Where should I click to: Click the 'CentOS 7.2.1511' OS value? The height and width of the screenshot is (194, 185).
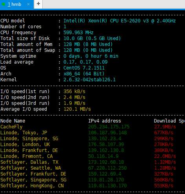(84, 68)
